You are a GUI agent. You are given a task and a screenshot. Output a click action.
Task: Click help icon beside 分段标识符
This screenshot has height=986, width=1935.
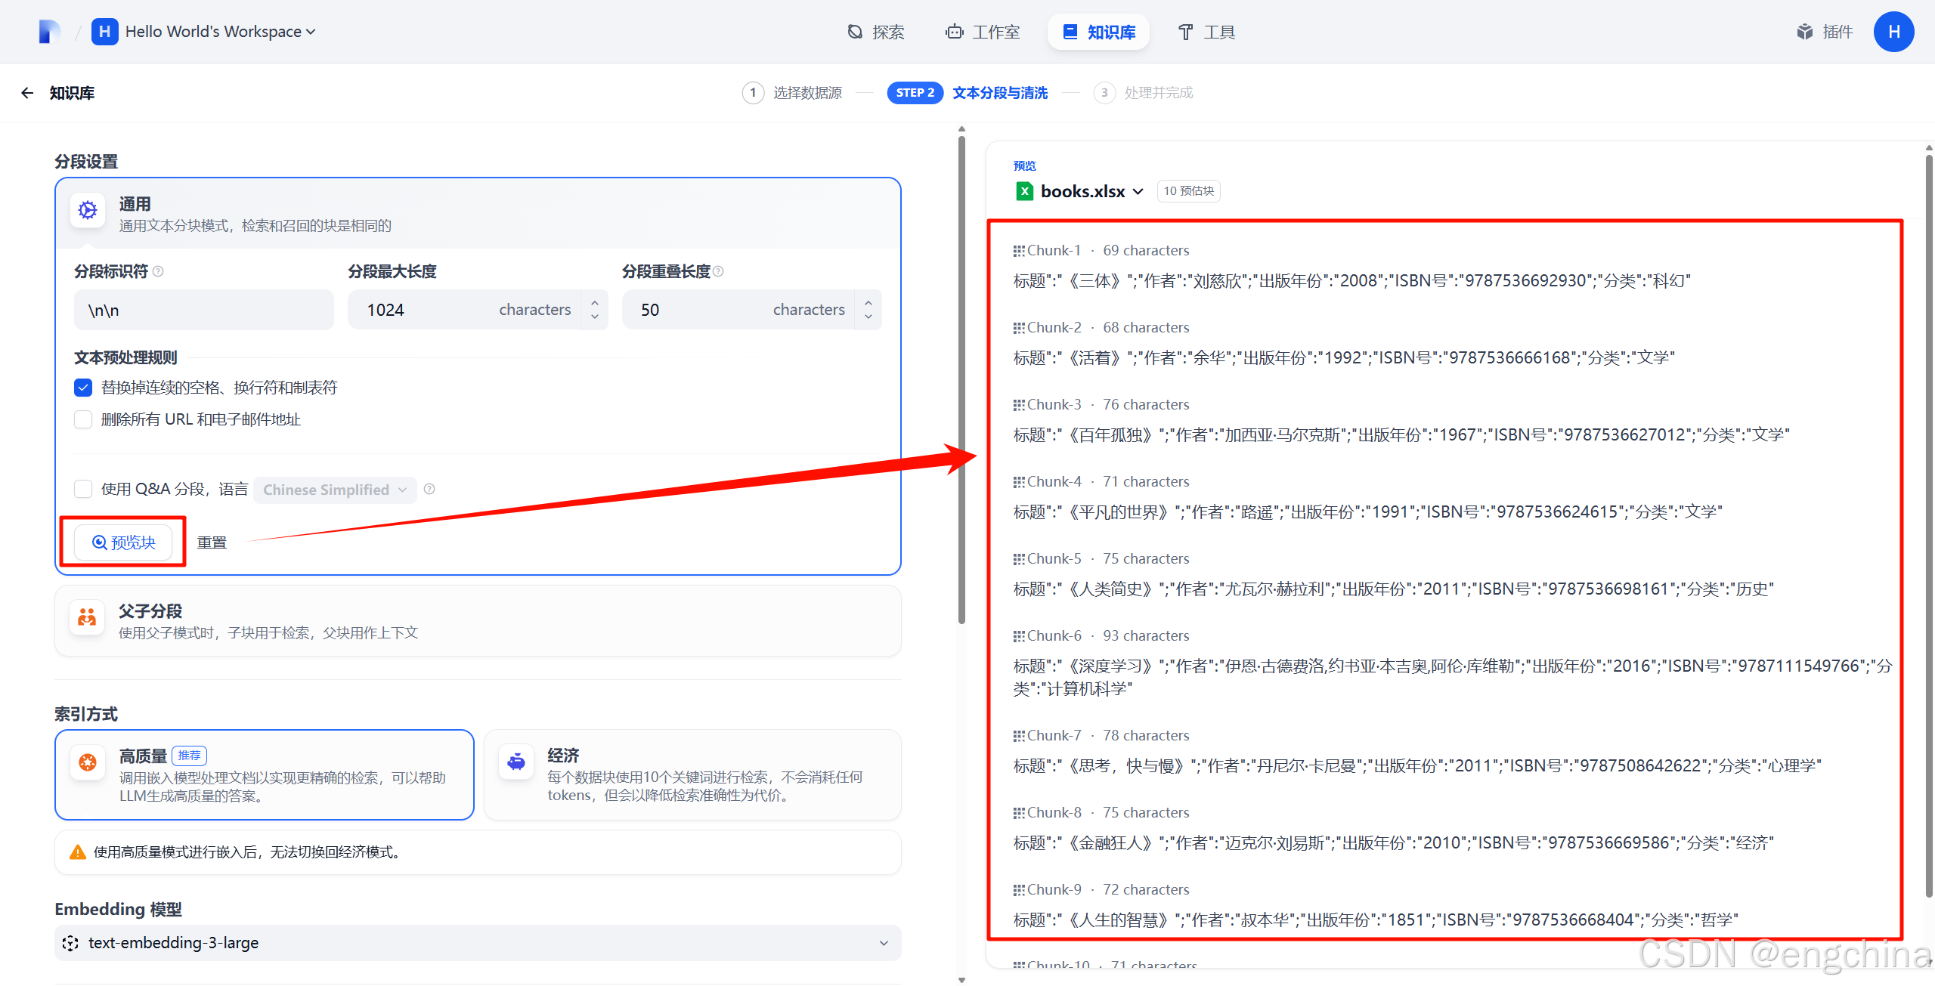pyautogui.click(x=158, y=271)
